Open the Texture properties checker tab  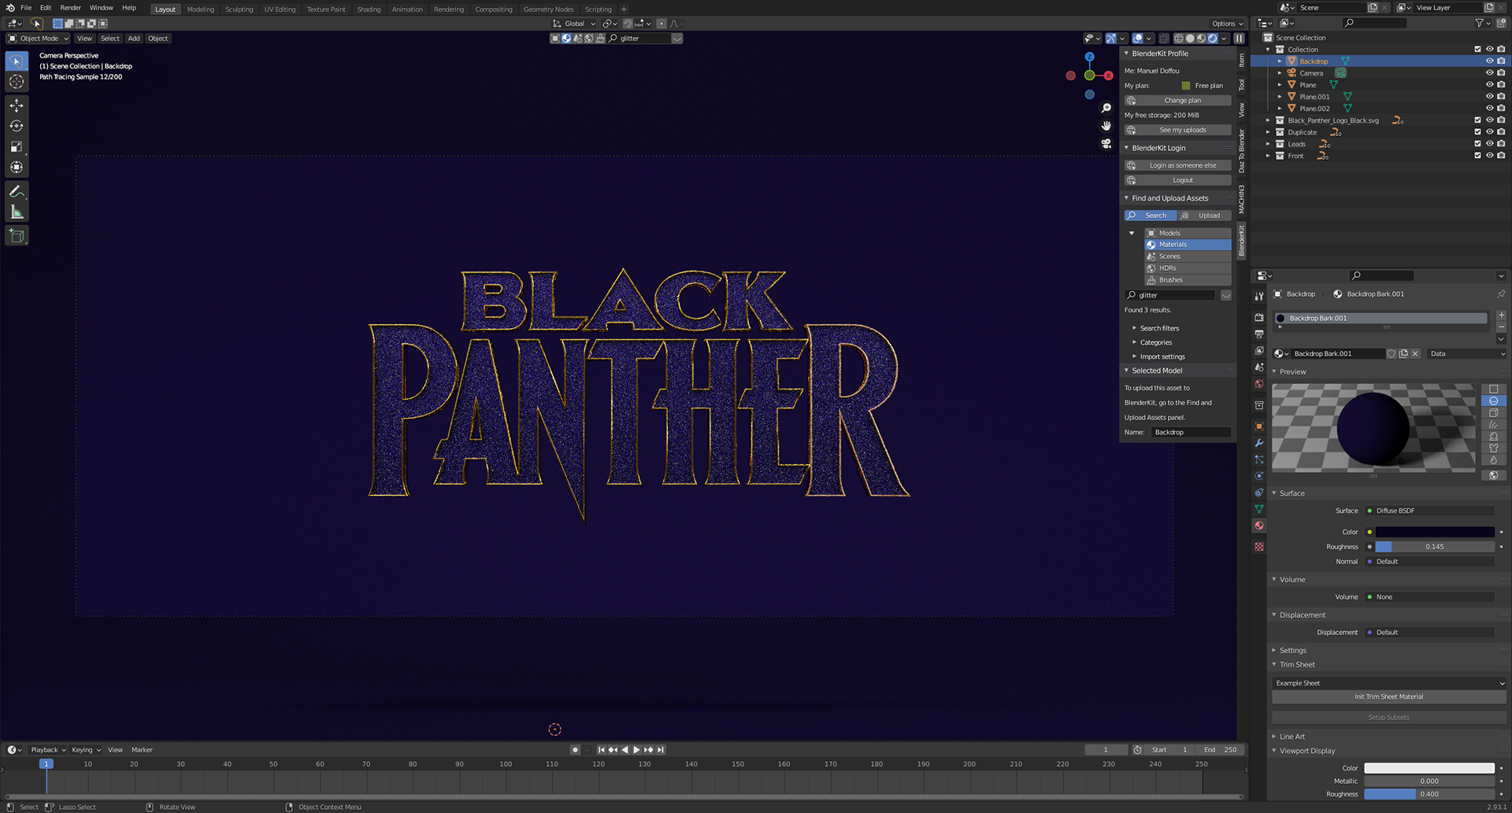tap(1259, 546)
